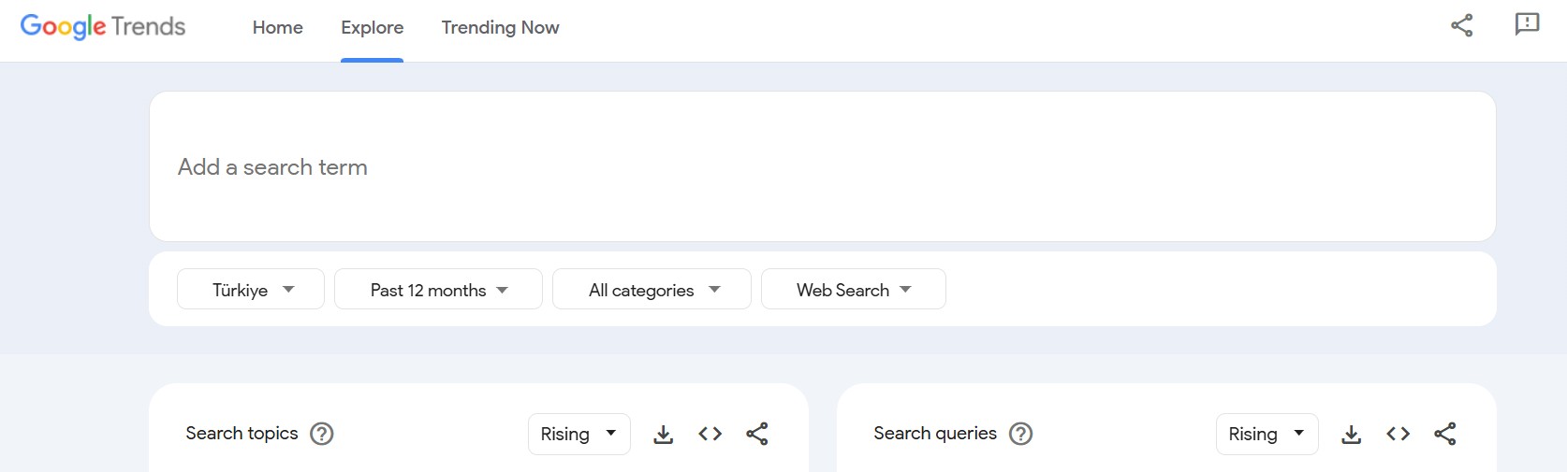Go to the Home tab
1567x472 pixels.
277,28
